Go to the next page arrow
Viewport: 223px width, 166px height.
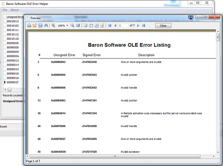(138, 25)
